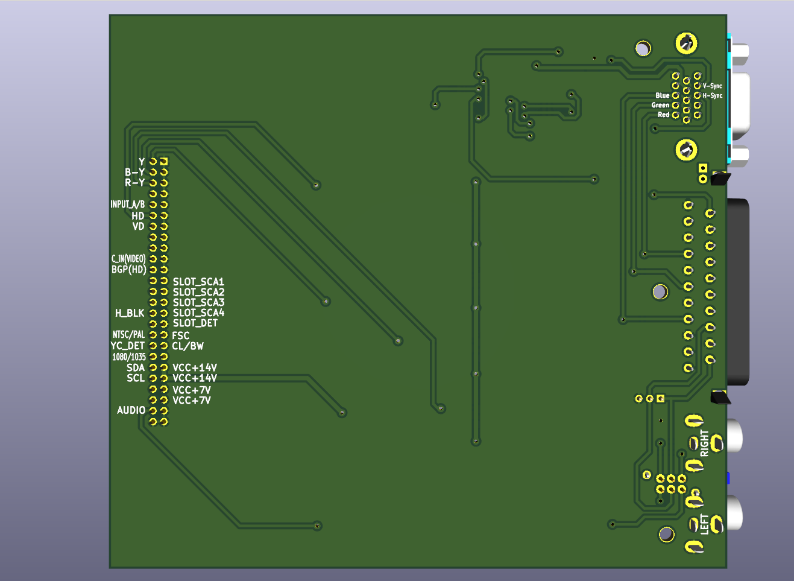
Task: Click the 1080/1035 label
Action: pos(129,357)
